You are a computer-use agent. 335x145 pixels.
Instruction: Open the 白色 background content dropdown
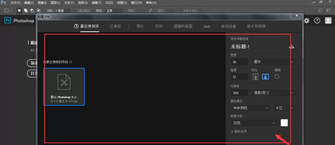254,123
